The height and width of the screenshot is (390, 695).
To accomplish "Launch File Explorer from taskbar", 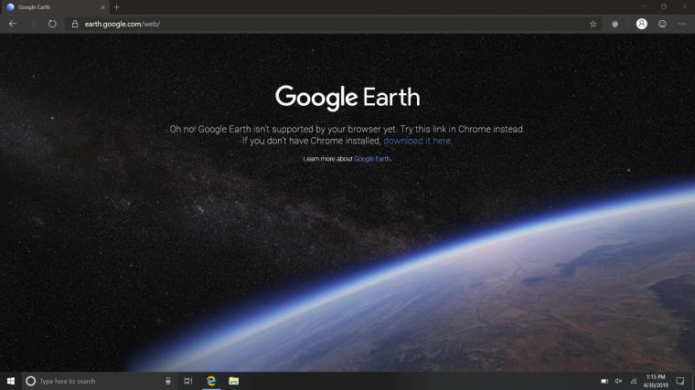I will [233, 381].
